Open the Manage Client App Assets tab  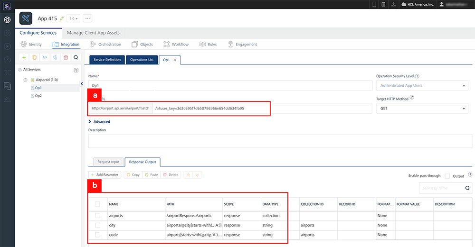pos(93,33)
